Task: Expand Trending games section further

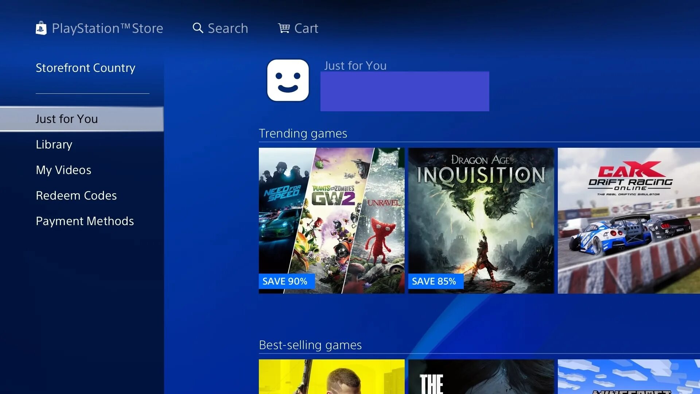Action: [x=303, y=133]
